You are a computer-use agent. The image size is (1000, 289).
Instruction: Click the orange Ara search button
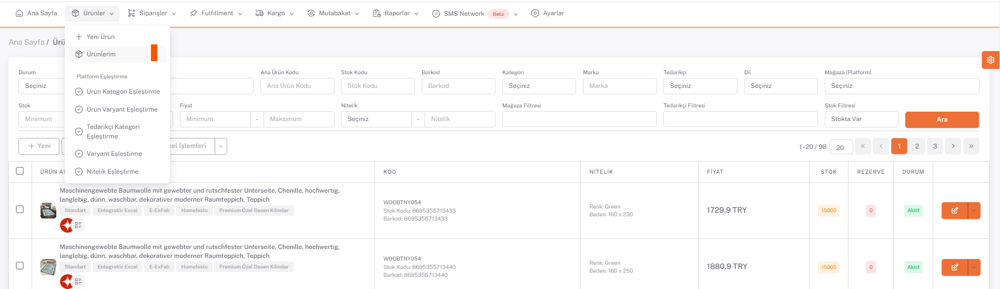click(x=942, y=119)
